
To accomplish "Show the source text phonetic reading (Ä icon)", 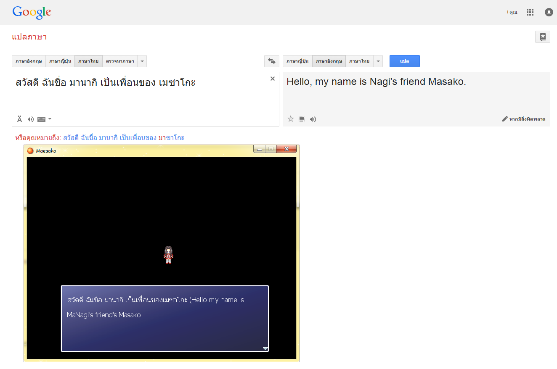I will click(19, 119).
